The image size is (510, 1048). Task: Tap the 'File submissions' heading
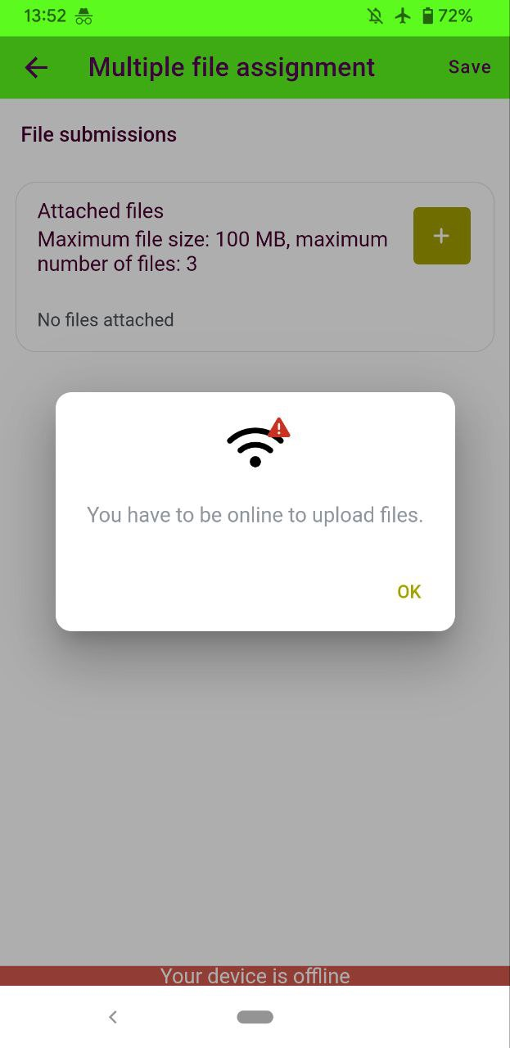pyautogui.click(x=99, y=134)
